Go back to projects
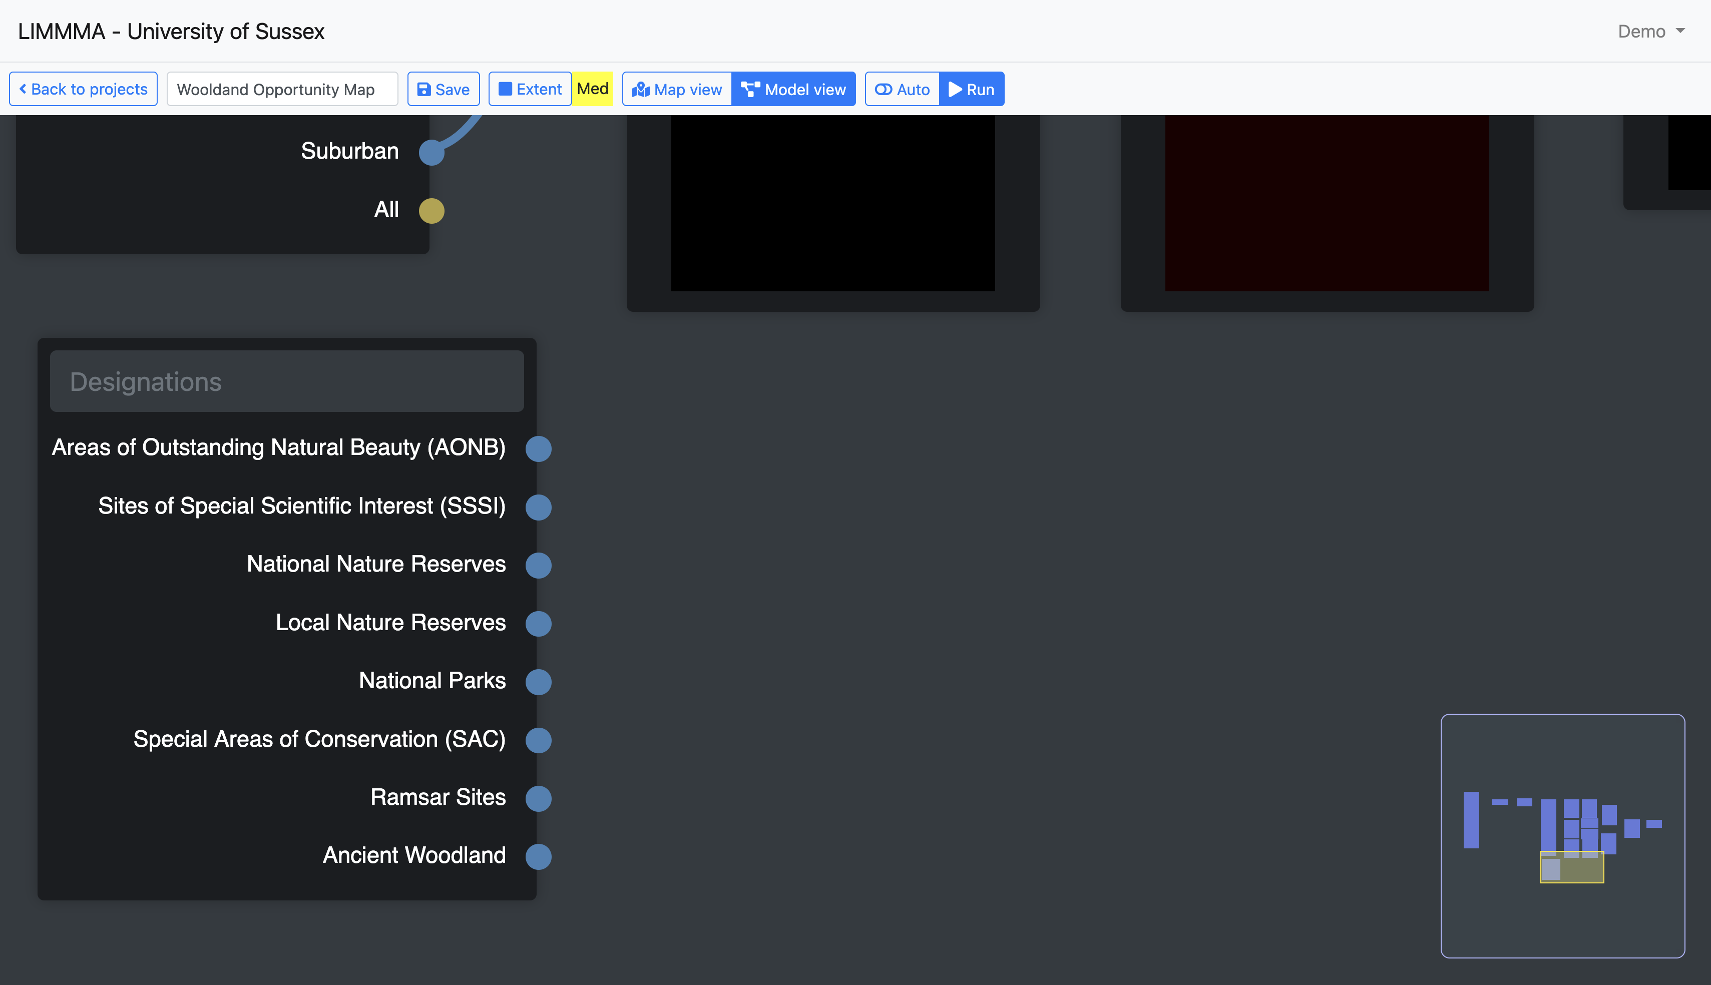 point(83,89)
